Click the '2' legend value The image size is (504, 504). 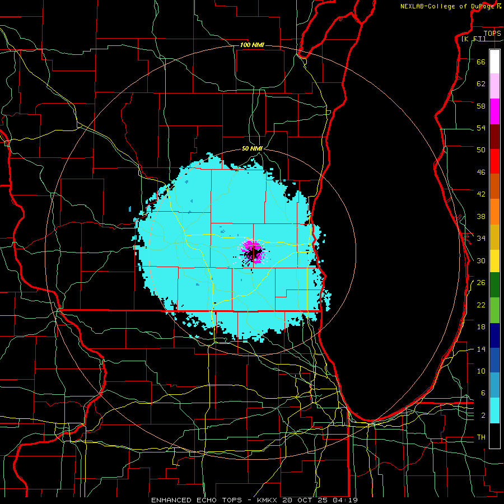[x=483, y=416]
